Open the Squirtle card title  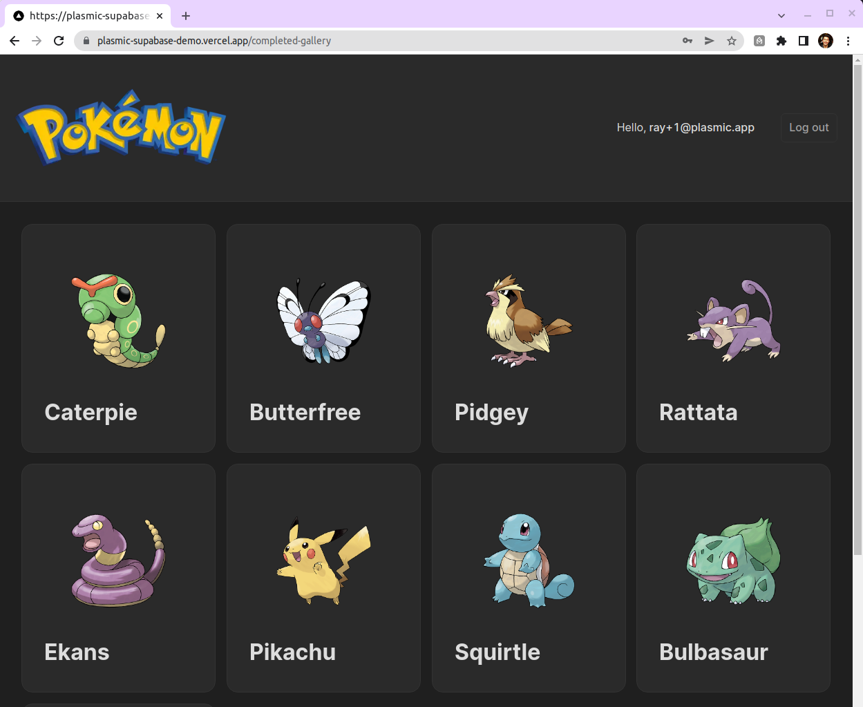tap(497, 652)
